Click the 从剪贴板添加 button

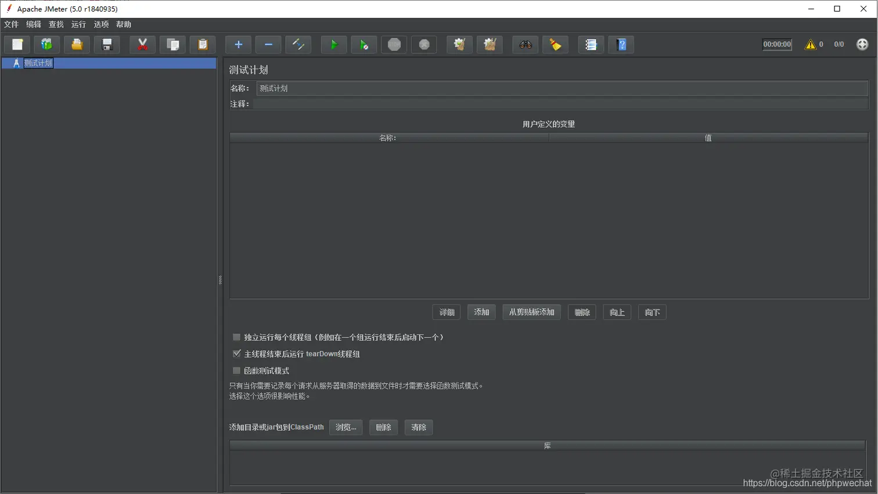pyautogui.click(x=531, y=312)
